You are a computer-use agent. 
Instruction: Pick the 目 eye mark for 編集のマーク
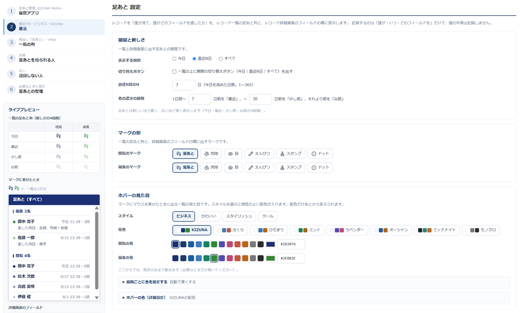click(x=233, y=167)
